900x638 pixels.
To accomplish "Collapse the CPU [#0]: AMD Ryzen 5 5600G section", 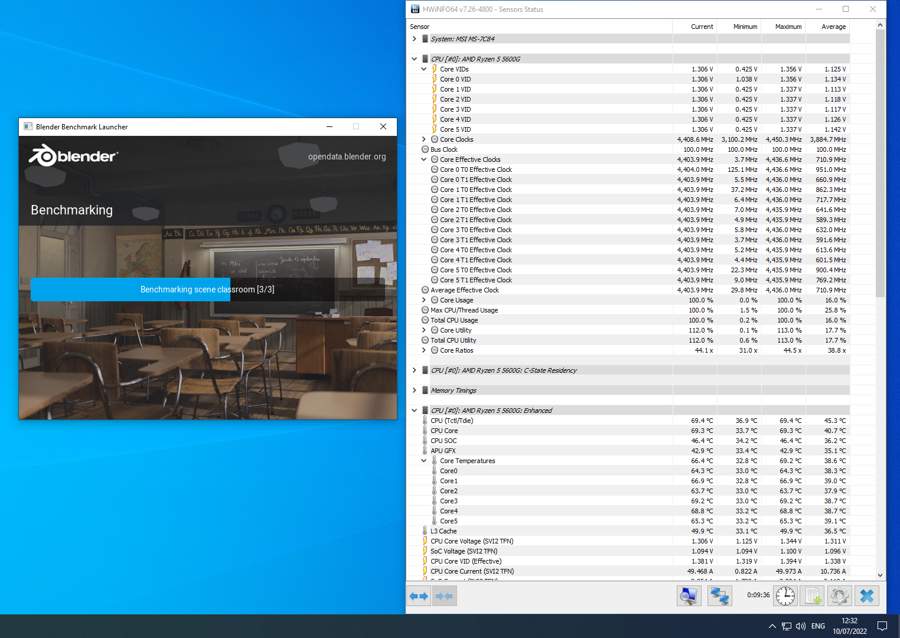I will click(414, 59).
